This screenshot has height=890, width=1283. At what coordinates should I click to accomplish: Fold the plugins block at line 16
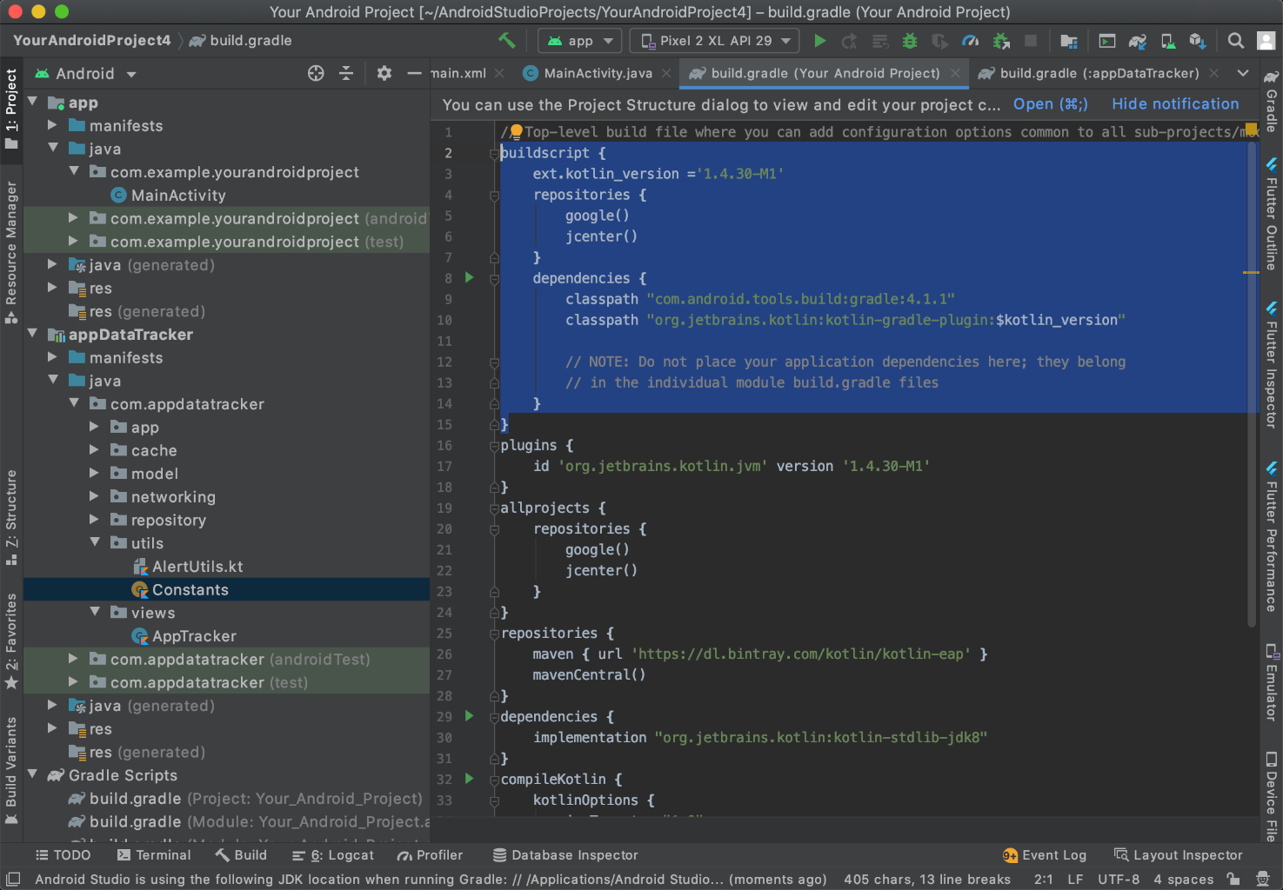click(x=494, y=445)
